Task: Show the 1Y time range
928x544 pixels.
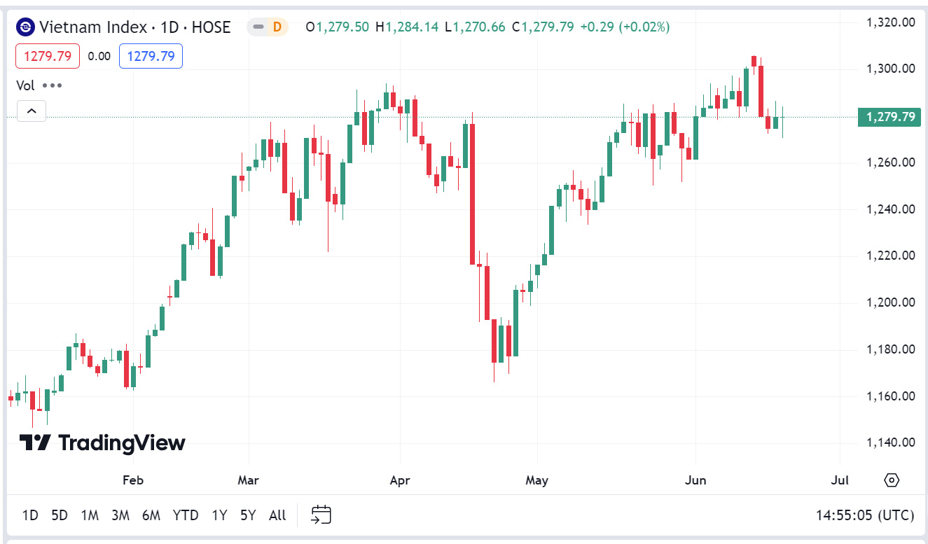Action: click(x=219, y=515)
